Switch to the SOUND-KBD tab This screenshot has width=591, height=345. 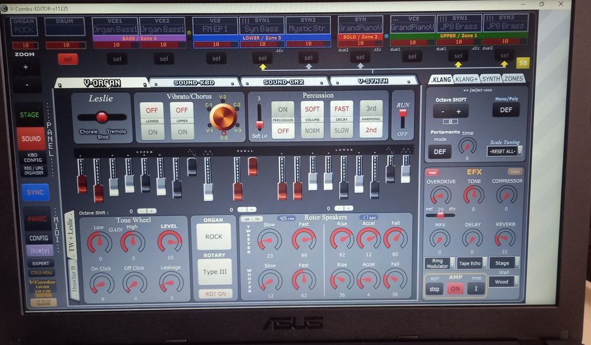tap(194, 83)
